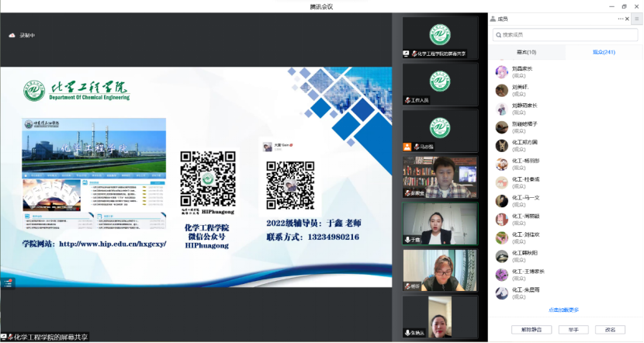Click the counselor's personal QR code

click(290, 185)
